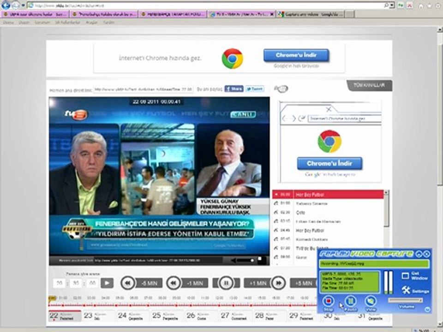Select day 26 Cuma on timeline
The height and width of the screenshot is (332, 443).
(201, 315)
